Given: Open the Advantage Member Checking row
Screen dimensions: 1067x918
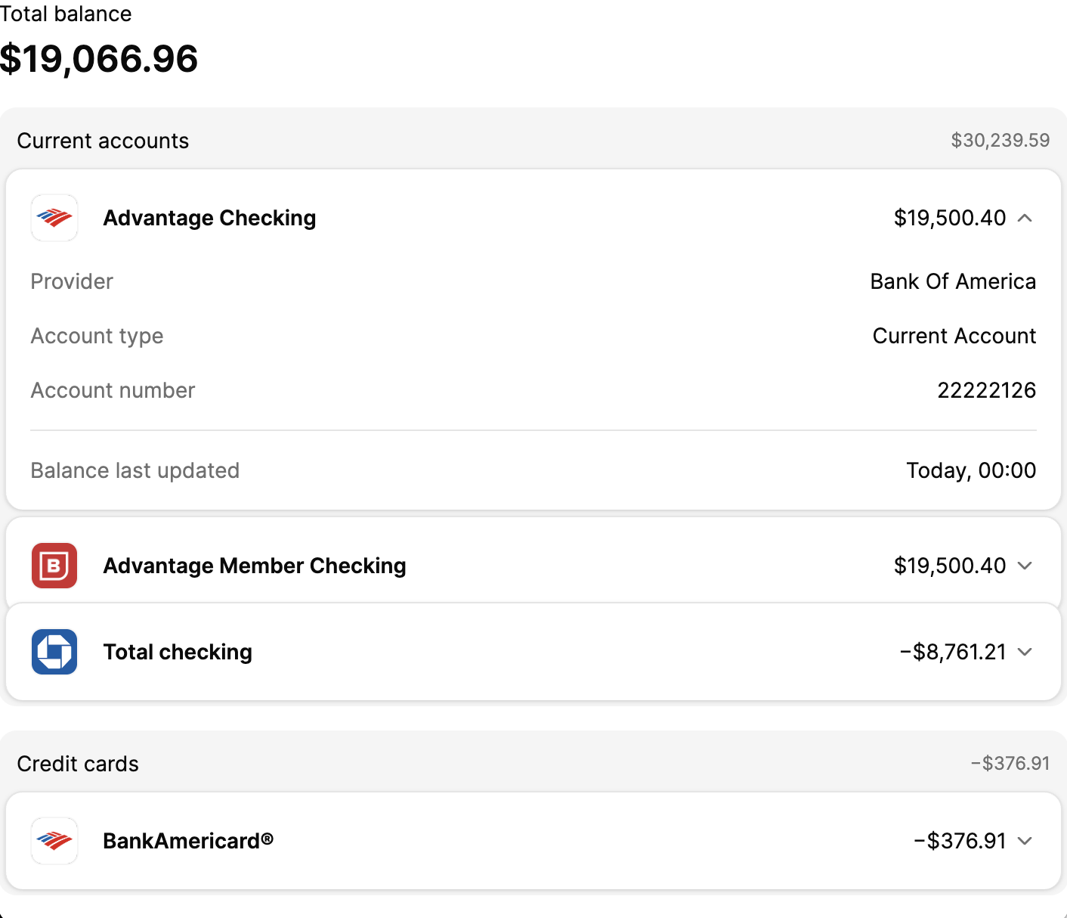Looking at the screenshot, I should [x=255, y=566].
